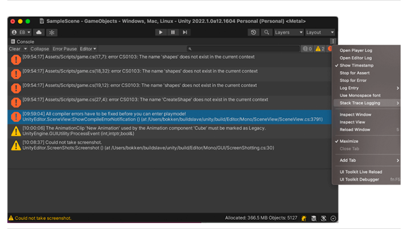
Task: Select the compiler errors playmode message
Action: pyautogui.click(x=169, y=116)
